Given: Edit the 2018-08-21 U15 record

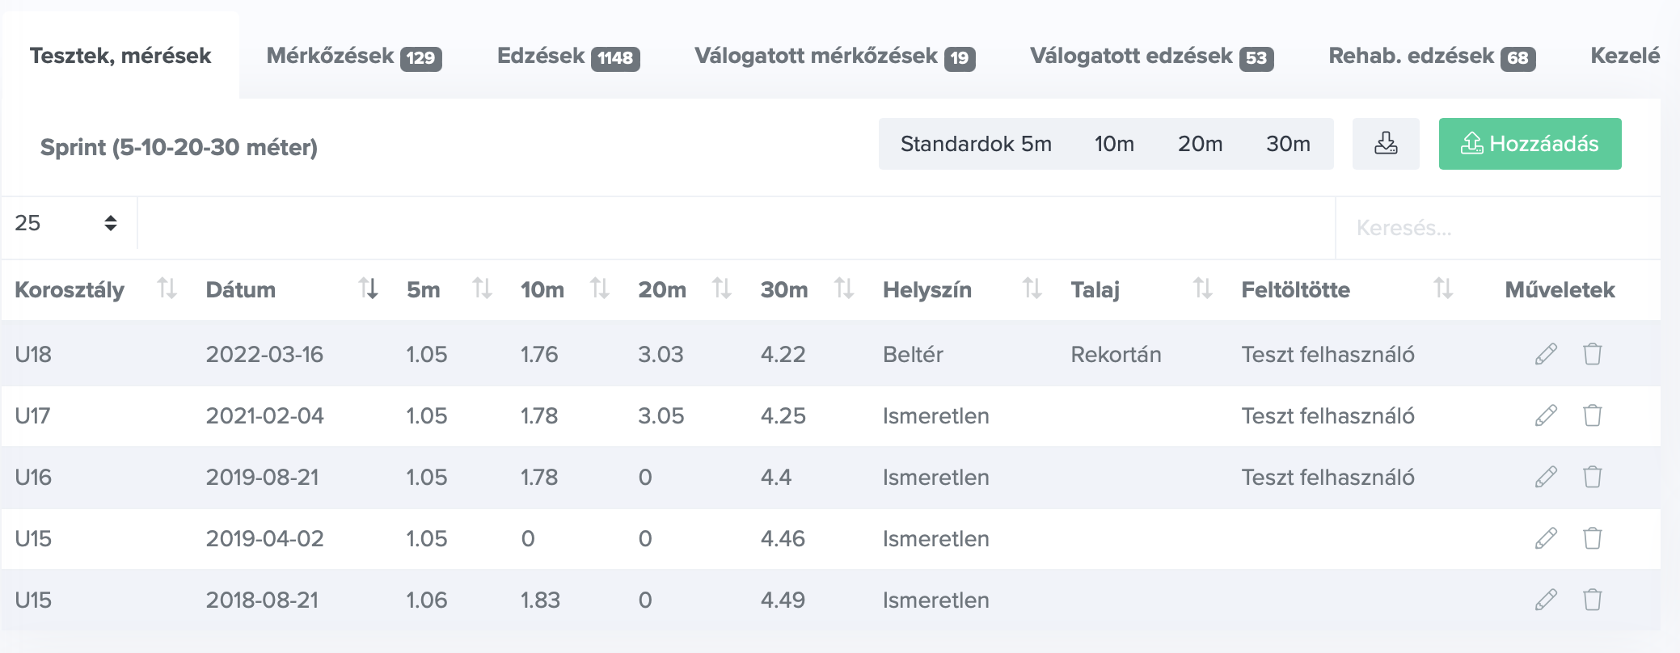Looking at the screenshot, I should (x=1546, y=600).
